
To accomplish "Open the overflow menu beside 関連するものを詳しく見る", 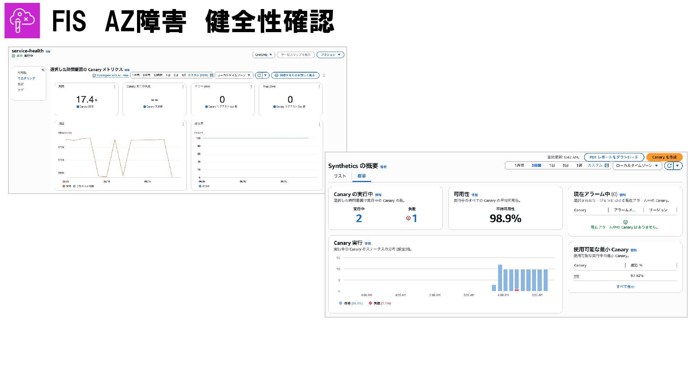I will click(324, 75).
